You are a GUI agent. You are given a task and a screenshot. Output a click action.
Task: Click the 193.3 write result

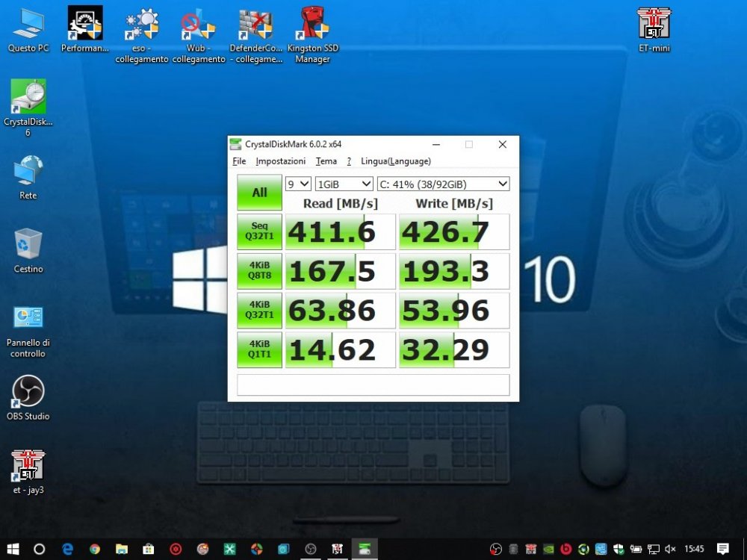pyautogui.click(x=454, y=271)
